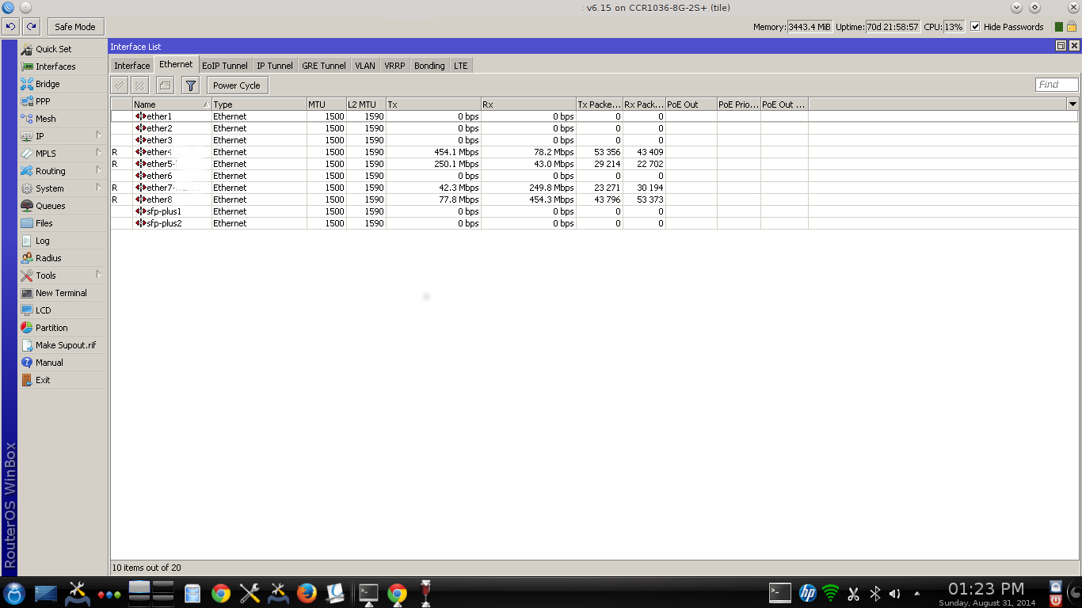Open the Partition sidebar entry
Viewport: 1082px width, 608px height.
click(63, 328)
